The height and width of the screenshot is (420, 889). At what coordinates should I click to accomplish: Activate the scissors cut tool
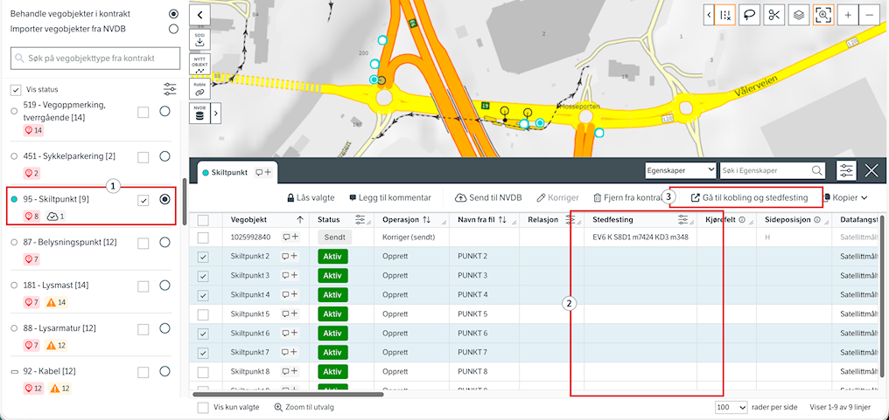coord(773,15)
